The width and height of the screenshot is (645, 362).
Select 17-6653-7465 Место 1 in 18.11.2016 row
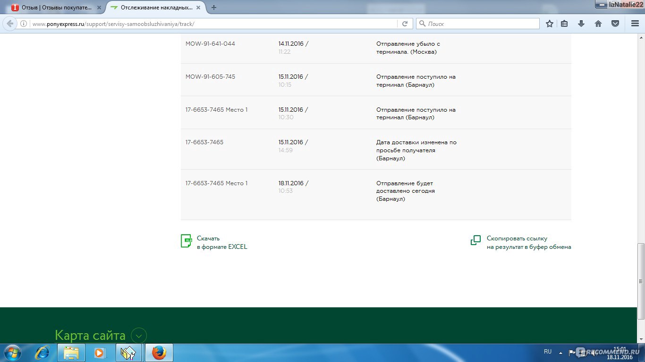pyautogui.click(x=216, y=183)
